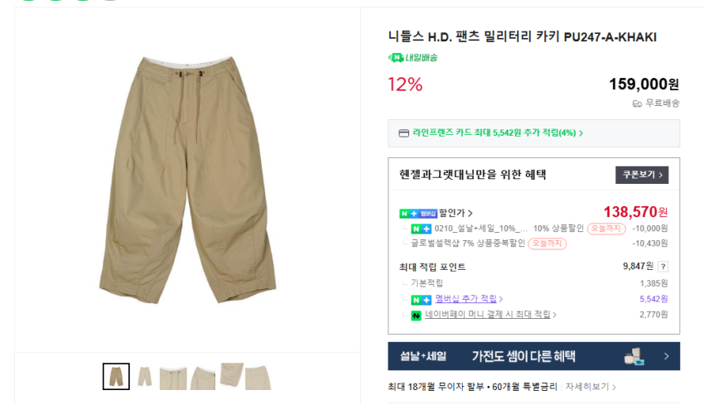The width and height of the screenshot is (704, 405).
Task: Click the N+ icon beside 멤버십 추가 적립
Action: [x=421, y=300]
